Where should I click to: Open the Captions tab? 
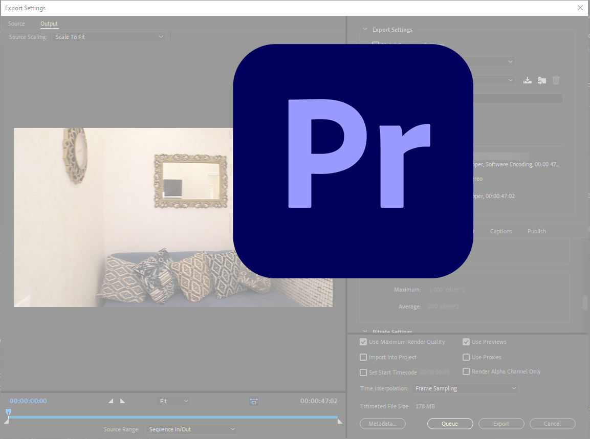tap(501, 231)
